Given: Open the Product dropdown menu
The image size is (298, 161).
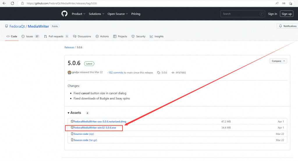Looking at the screenshot, I should click(x=78, y=14).
